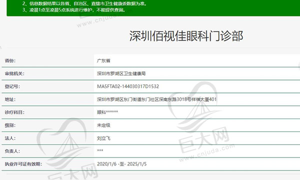Click notice line 3 about 凌晨1点至凌晨5点 maintenance
This screenshot has width=300, height=180.
pos(74,10)
